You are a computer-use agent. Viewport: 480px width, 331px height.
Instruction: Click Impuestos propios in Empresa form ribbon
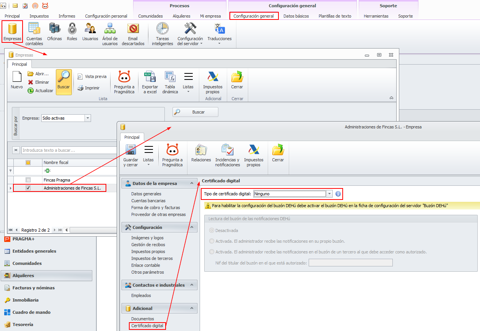[254, 156]
